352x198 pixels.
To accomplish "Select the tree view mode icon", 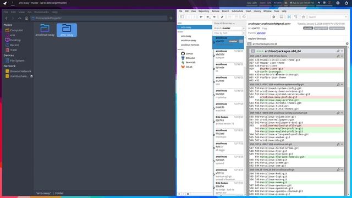I will coord(296,17).
